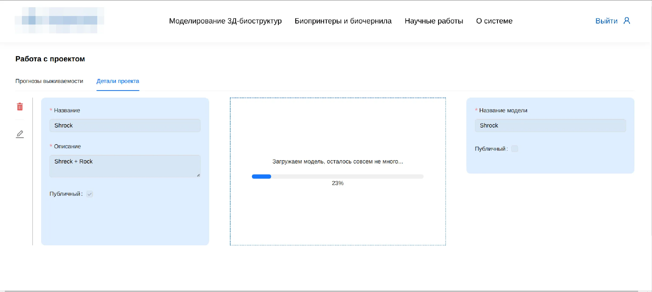Open Биопринтеры и биочернила menu item
652x292 pixels.
coord(343,21)
